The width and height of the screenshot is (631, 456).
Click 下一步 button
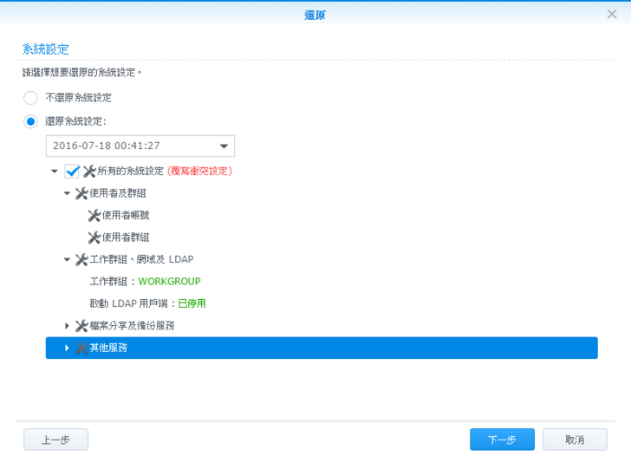502,440
